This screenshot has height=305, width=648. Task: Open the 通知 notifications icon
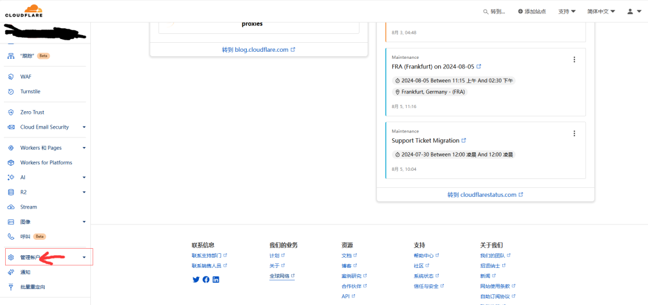click(x=11, y=272)
